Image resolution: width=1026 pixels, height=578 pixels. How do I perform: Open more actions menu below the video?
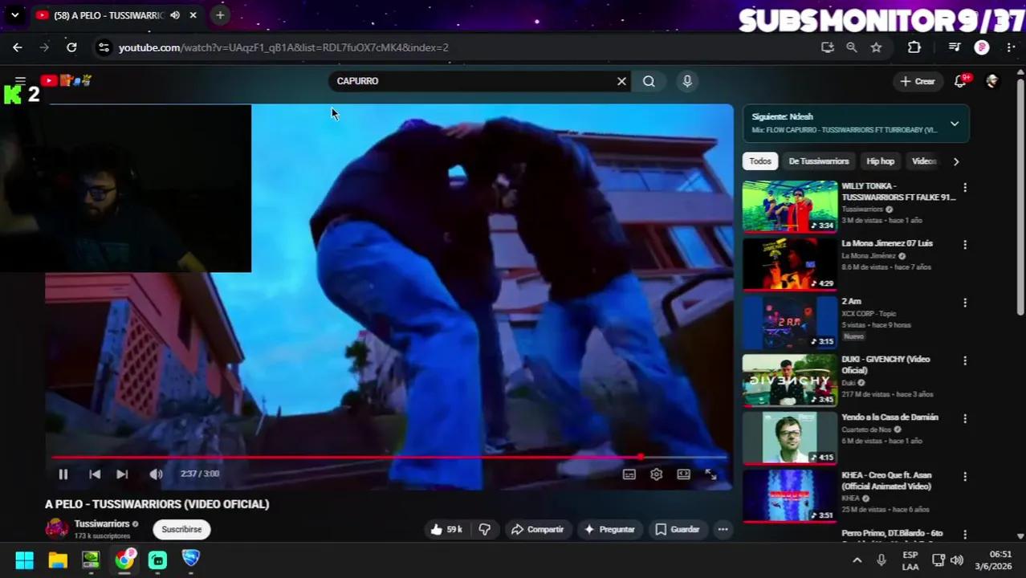[x=723, y=529]
